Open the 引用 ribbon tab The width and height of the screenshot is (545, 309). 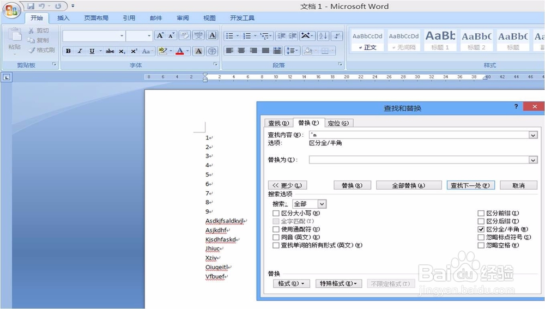point(129,18)
